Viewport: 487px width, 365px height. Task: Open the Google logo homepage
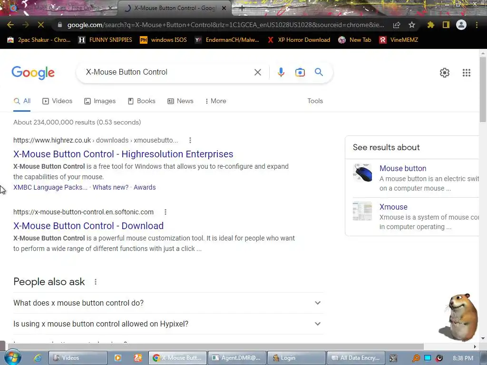tap(33, 73)
